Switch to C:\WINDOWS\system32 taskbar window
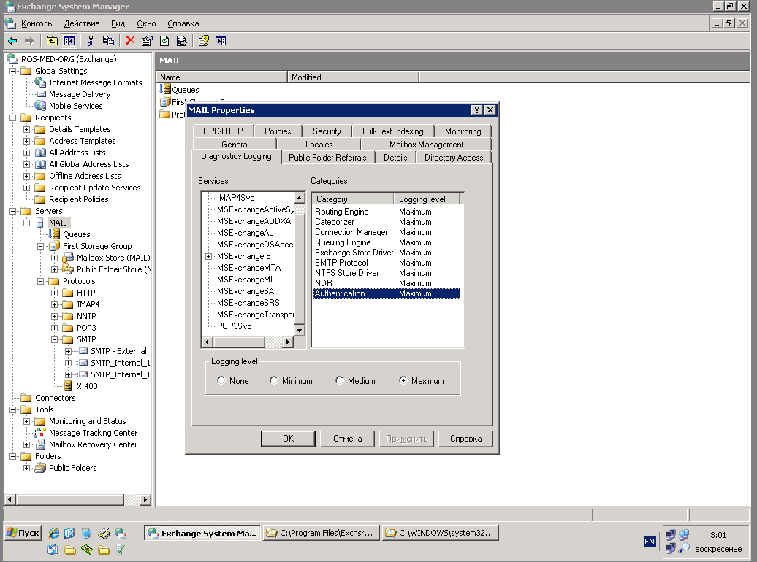The image size is (757, 562). click(x=441, y=533)
